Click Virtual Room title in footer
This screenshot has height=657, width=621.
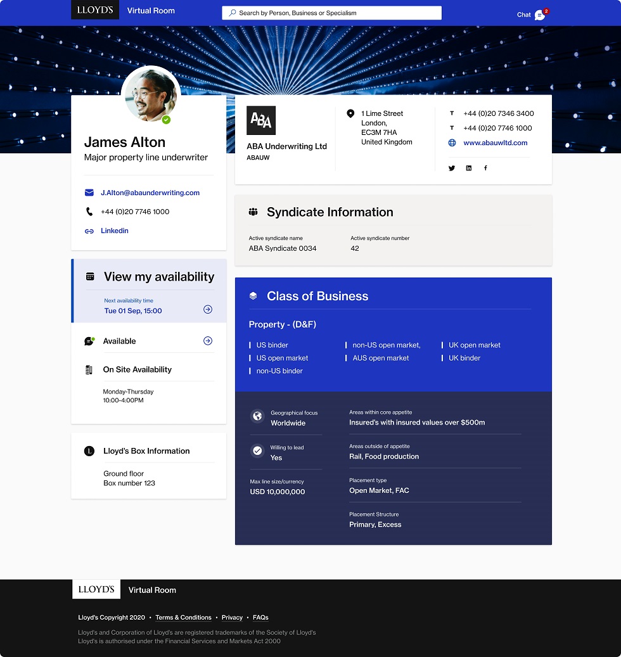(152, 590)
